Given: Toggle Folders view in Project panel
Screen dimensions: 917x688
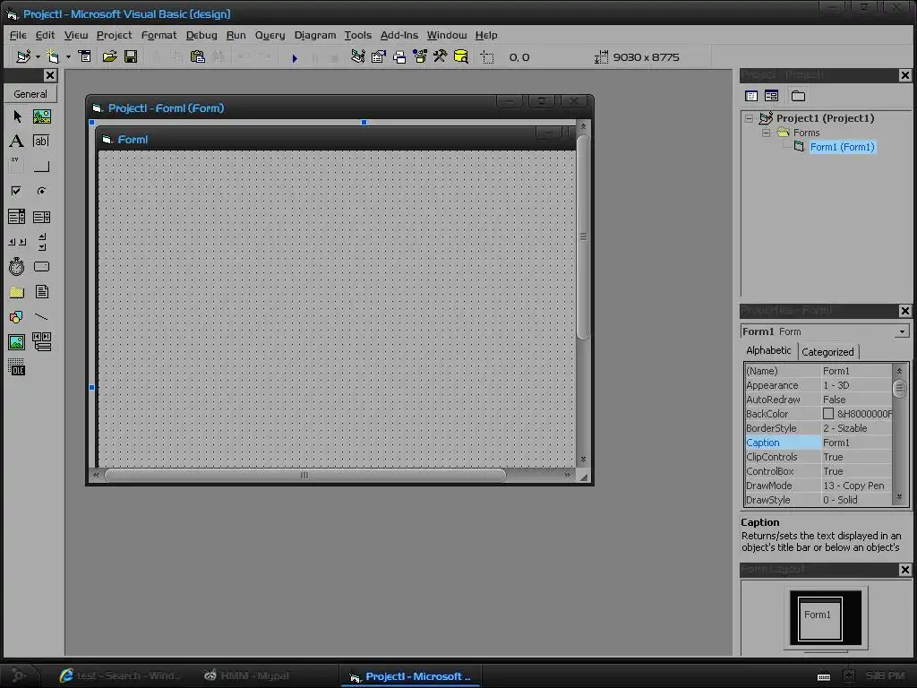Looking at the screenshot, I should point(798,96).
